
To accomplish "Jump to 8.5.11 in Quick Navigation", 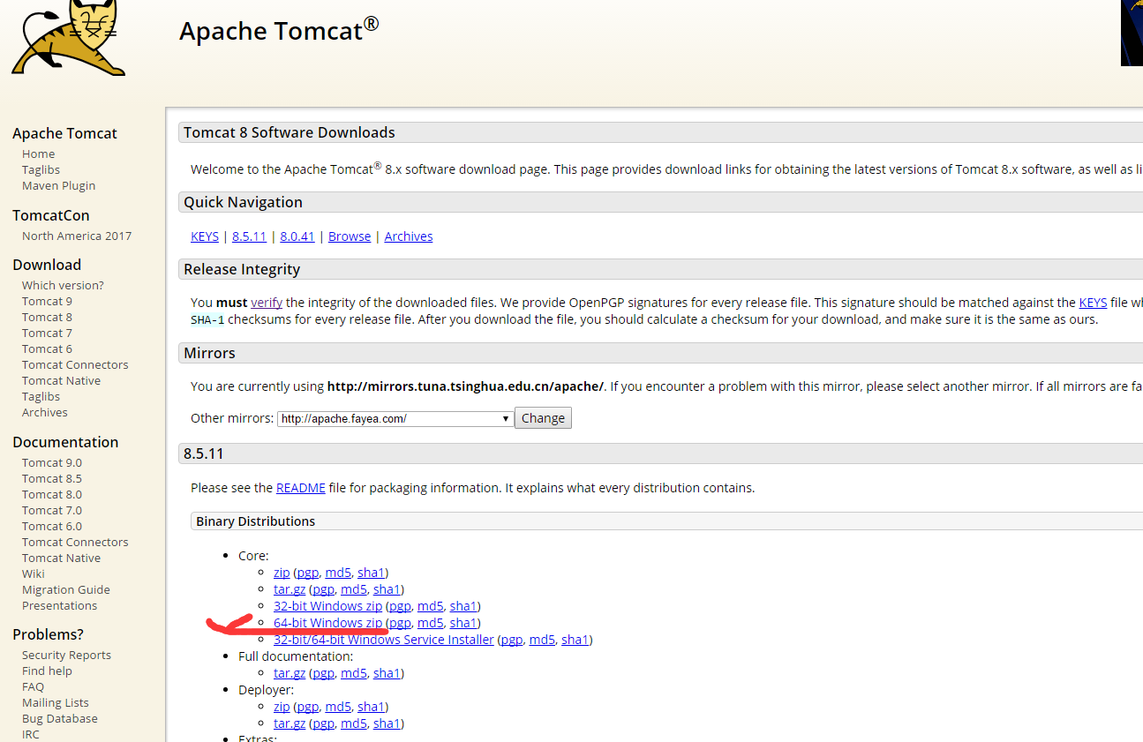I will (249, 236).
